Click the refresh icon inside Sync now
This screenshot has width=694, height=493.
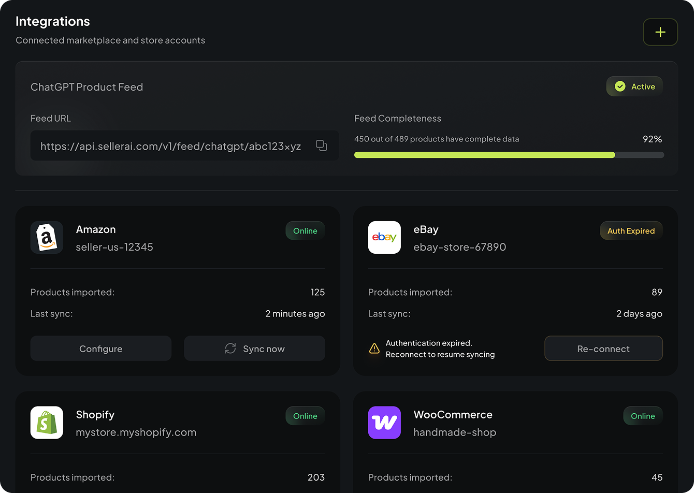230,349
